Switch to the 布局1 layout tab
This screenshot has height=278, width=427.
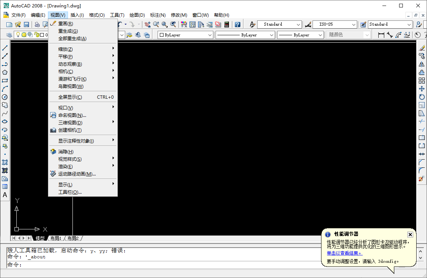tap(56, 238)
